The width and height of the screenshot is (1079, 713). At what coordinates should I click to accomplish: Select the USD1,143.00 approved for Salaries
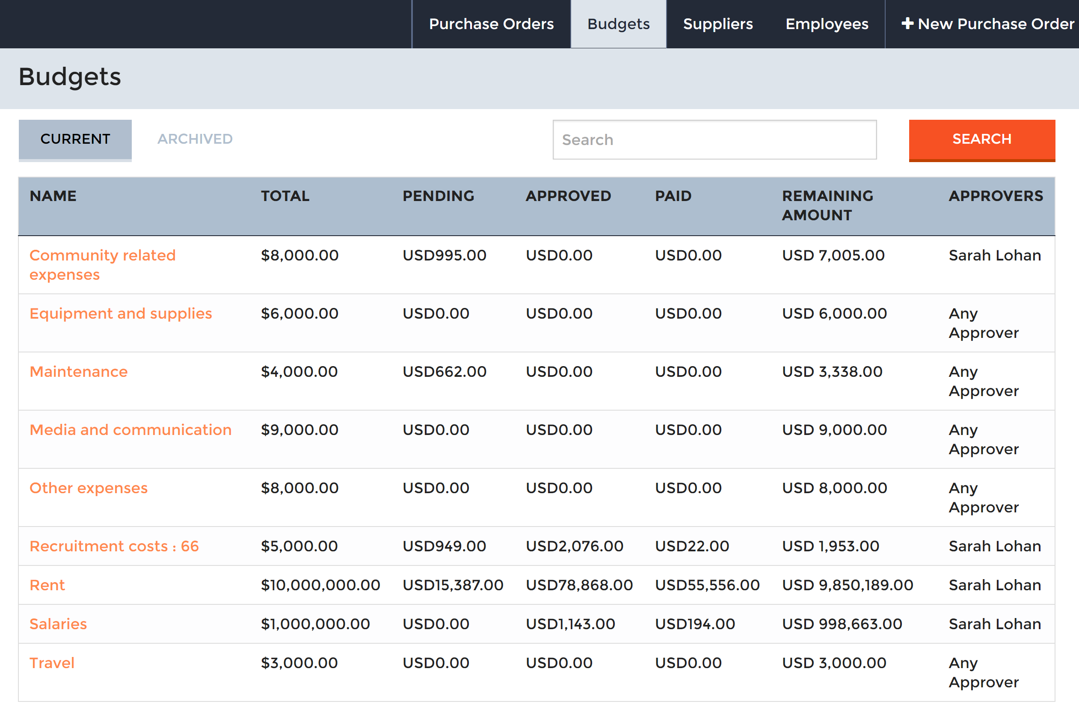[x=570, y=624]
